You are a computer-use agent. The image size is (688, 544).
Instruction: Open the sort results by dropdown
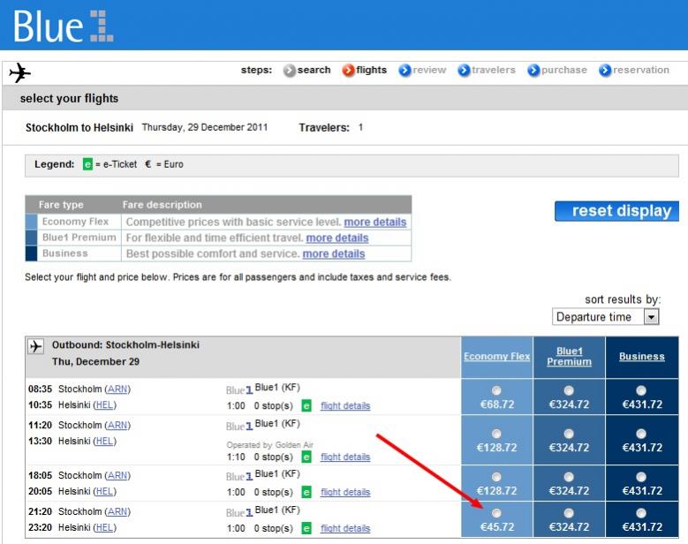point(651,317)
